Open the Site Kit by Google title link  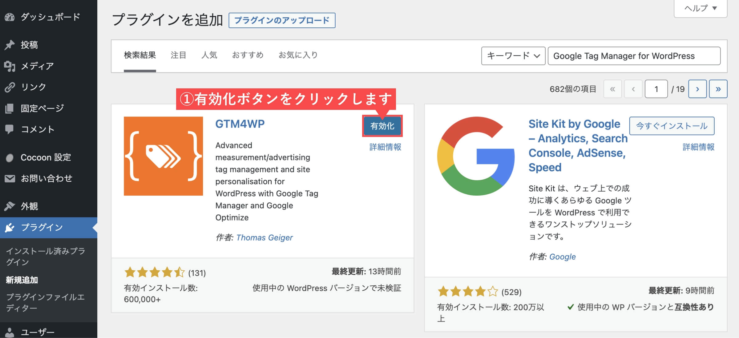pos(578,145)
